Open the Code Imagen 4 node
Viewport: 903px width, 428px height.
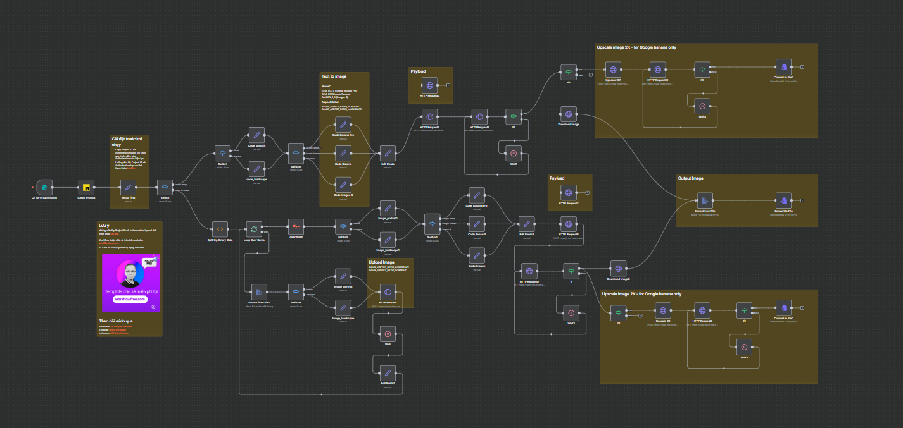pos(343,185)
